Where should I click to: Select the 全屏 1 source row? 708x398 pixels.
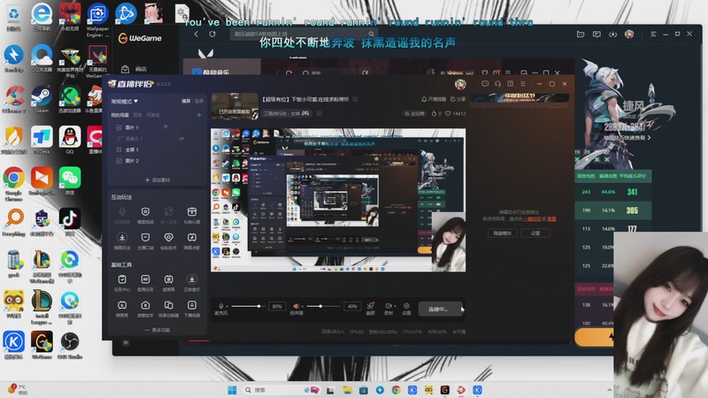tap(158, 149)
